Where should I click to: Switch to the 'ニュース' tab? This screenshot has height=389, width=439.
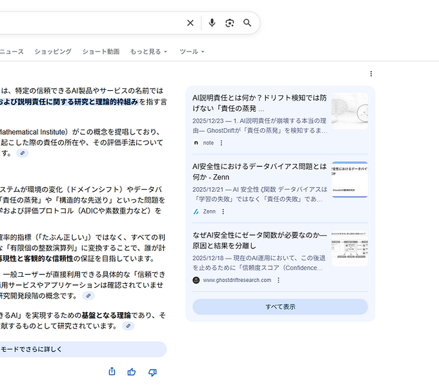pyautogui.click(x=12, y=52)
